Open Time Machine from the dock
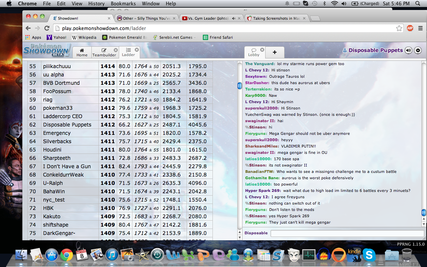Image resolution: width=427 pixels, height=267 pixels. [x=157, y=255]
